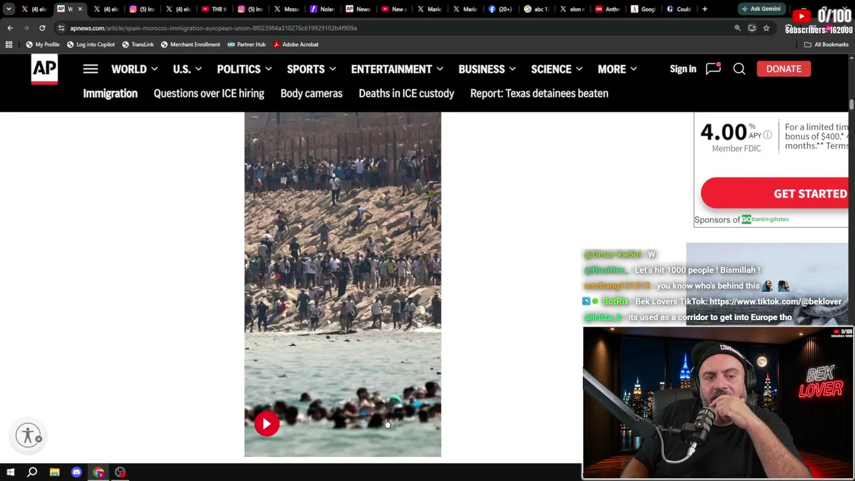Open the Chrome apps grid icon
The height and width of the screenshot is (481, 855).
coord(9,44)
